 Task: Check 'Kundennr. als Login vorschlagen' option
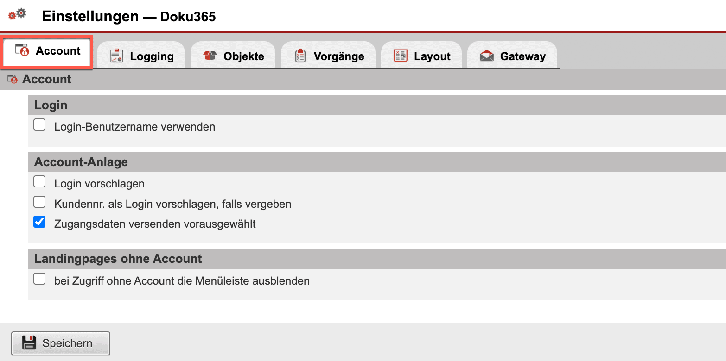(x=39, y=202)
